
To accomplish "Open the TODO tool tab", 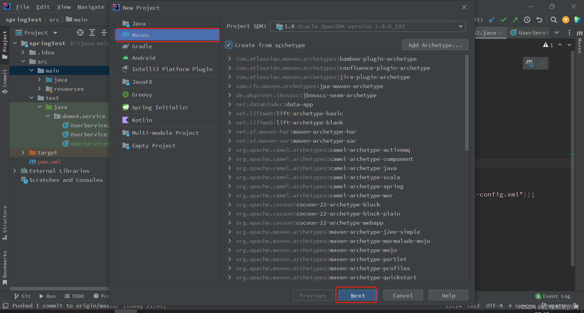I will pyautogui.click(x=74, y=296).
